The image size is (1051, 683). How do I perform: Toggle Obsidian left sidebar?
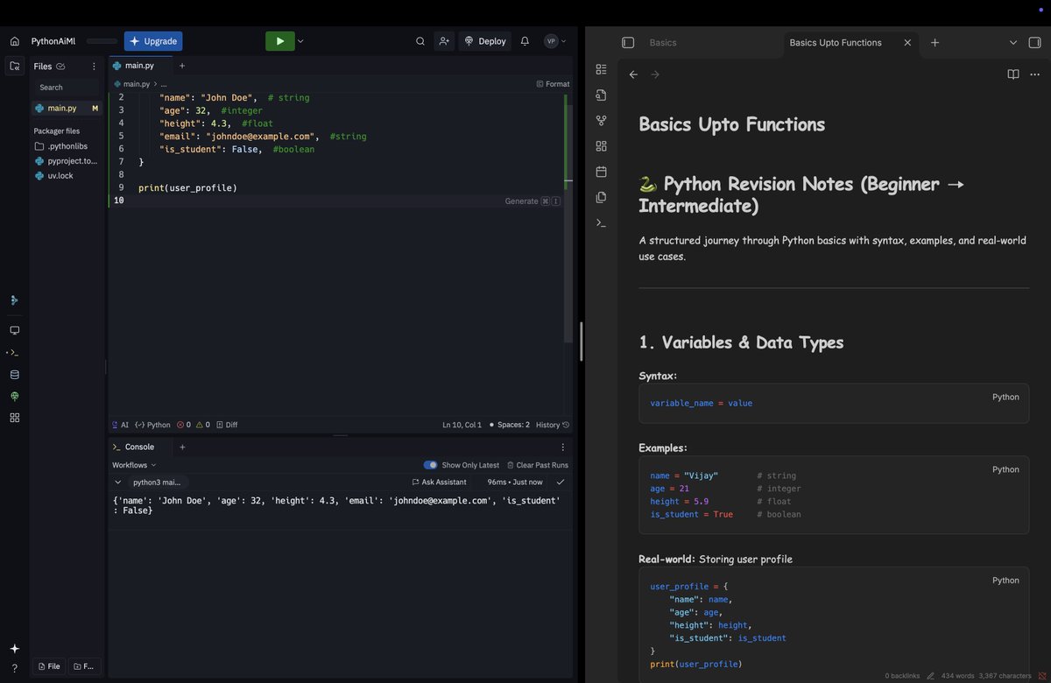coord(628,42)
